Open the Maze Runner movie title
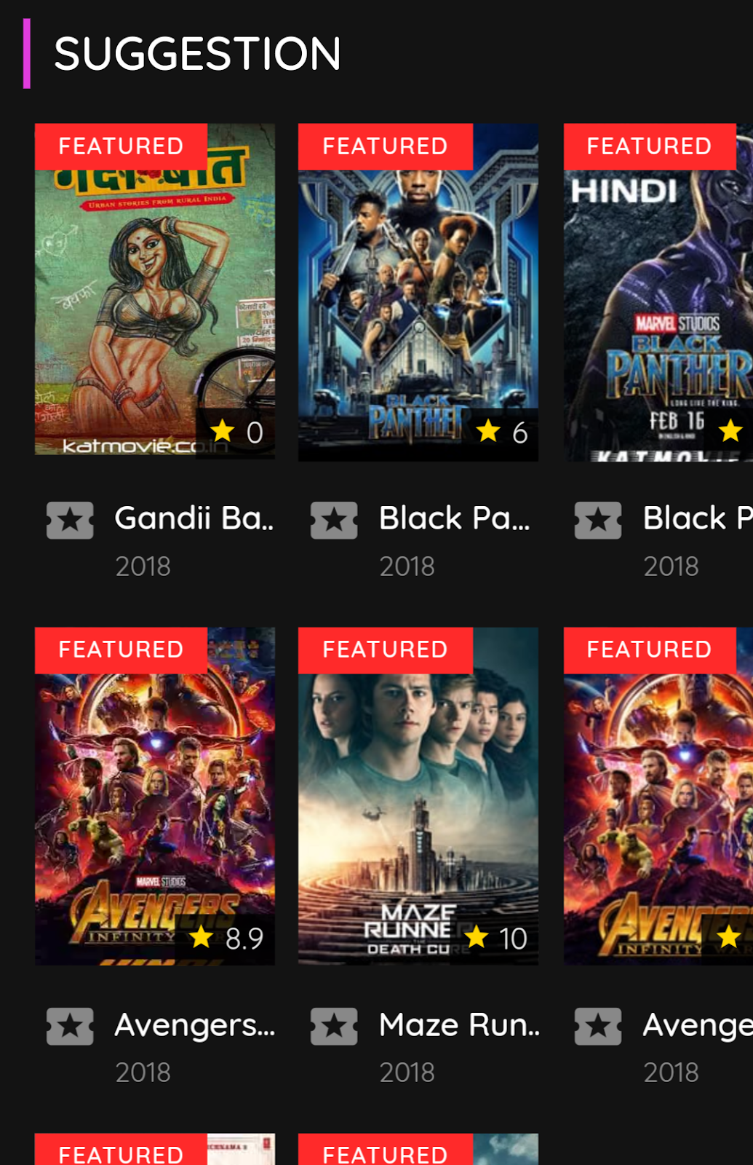 458,1025
